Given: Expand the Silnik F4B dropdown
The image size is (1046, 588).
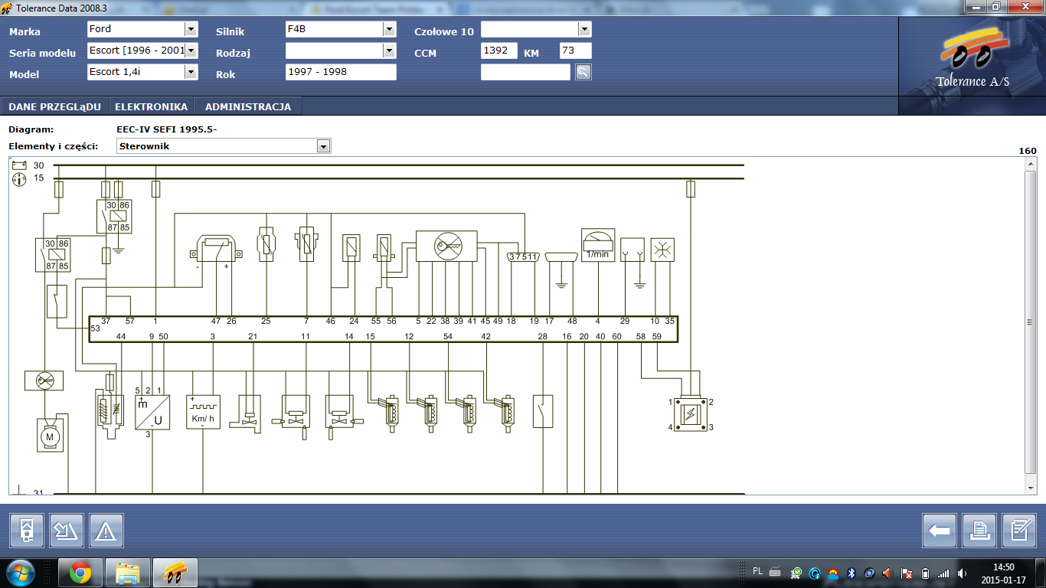Looking at the screenshot, I should (389, 29).
